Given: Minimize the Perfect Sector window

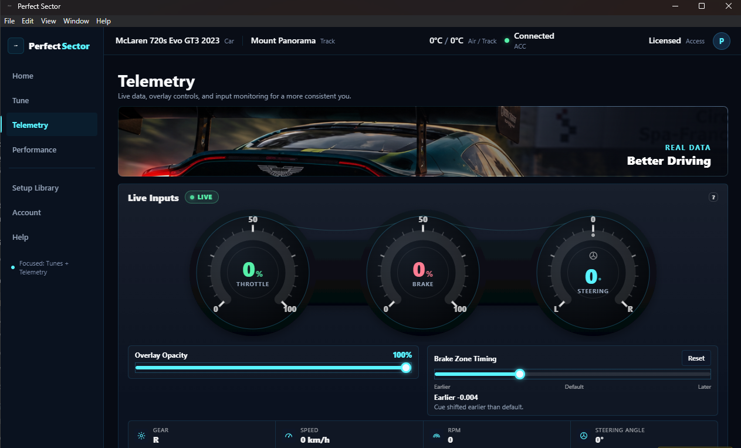Looking at the screenshot, I should 674,6.
